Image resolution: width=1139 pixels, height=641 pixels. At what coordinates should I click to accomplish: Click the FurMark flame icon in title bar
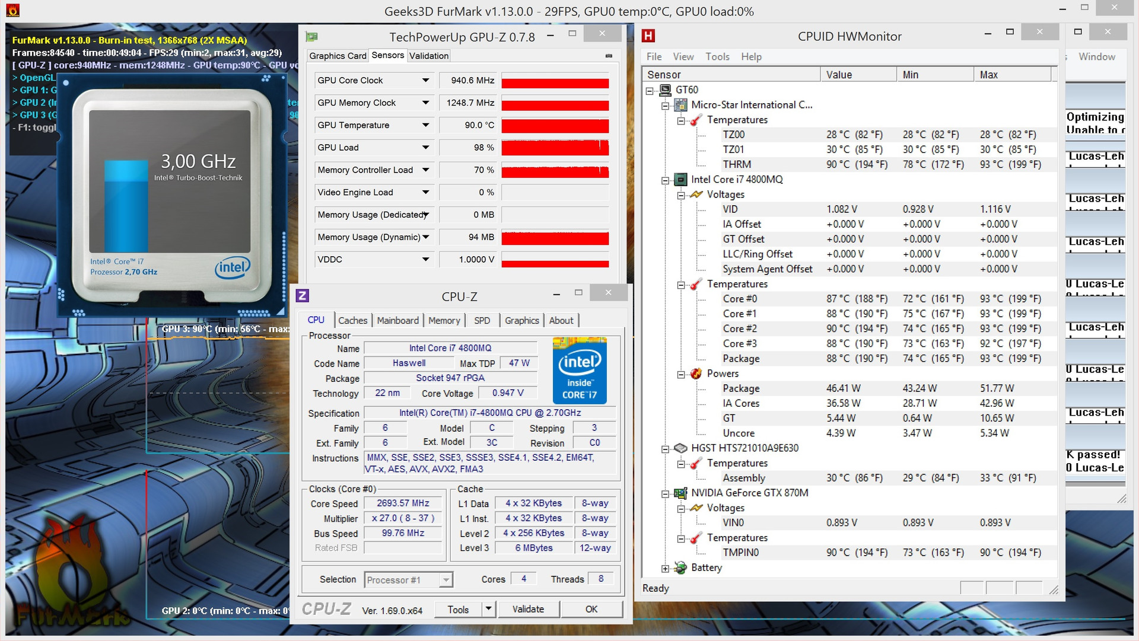(x=12, y=10)
